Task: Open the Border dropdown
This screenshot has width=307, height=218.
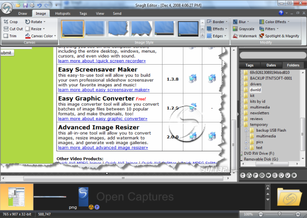Action: coord(217,22)
